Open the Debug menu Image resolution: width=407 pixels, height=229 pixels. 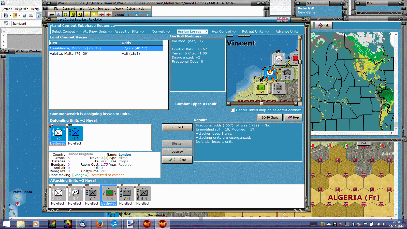tap(130, 9)
